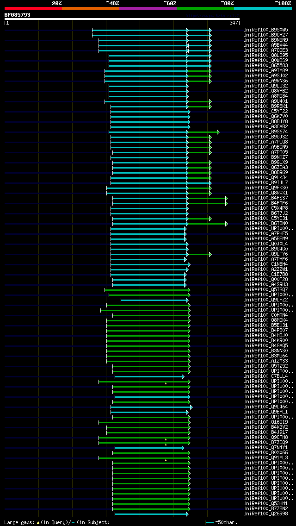
Task: Open hit UniRef100_A5BX44
Action: (x=265, y=45)
